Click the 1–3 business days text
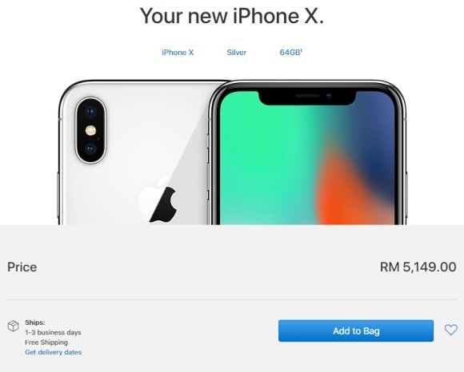The image size is (464, 372). tap(53, 332)
